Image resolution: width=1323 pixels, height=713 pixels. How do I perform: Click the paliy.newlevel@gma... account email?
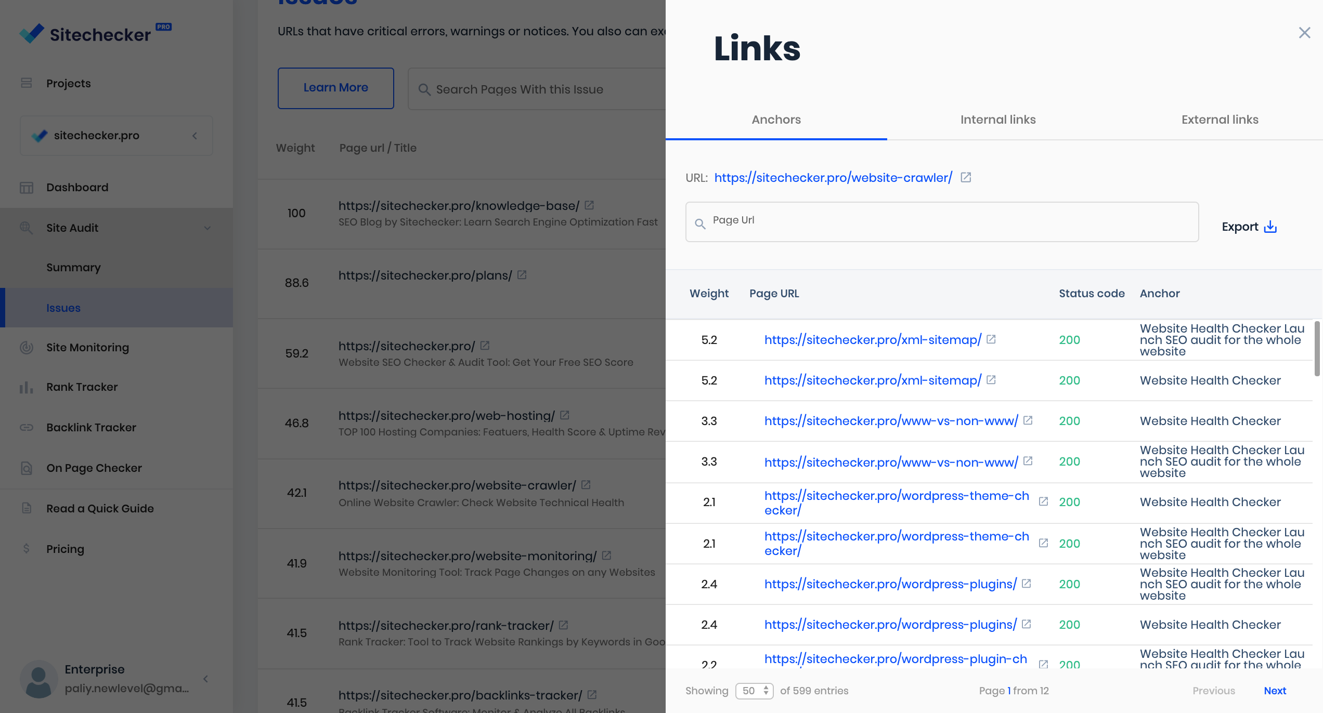click(x=127, y=688)
